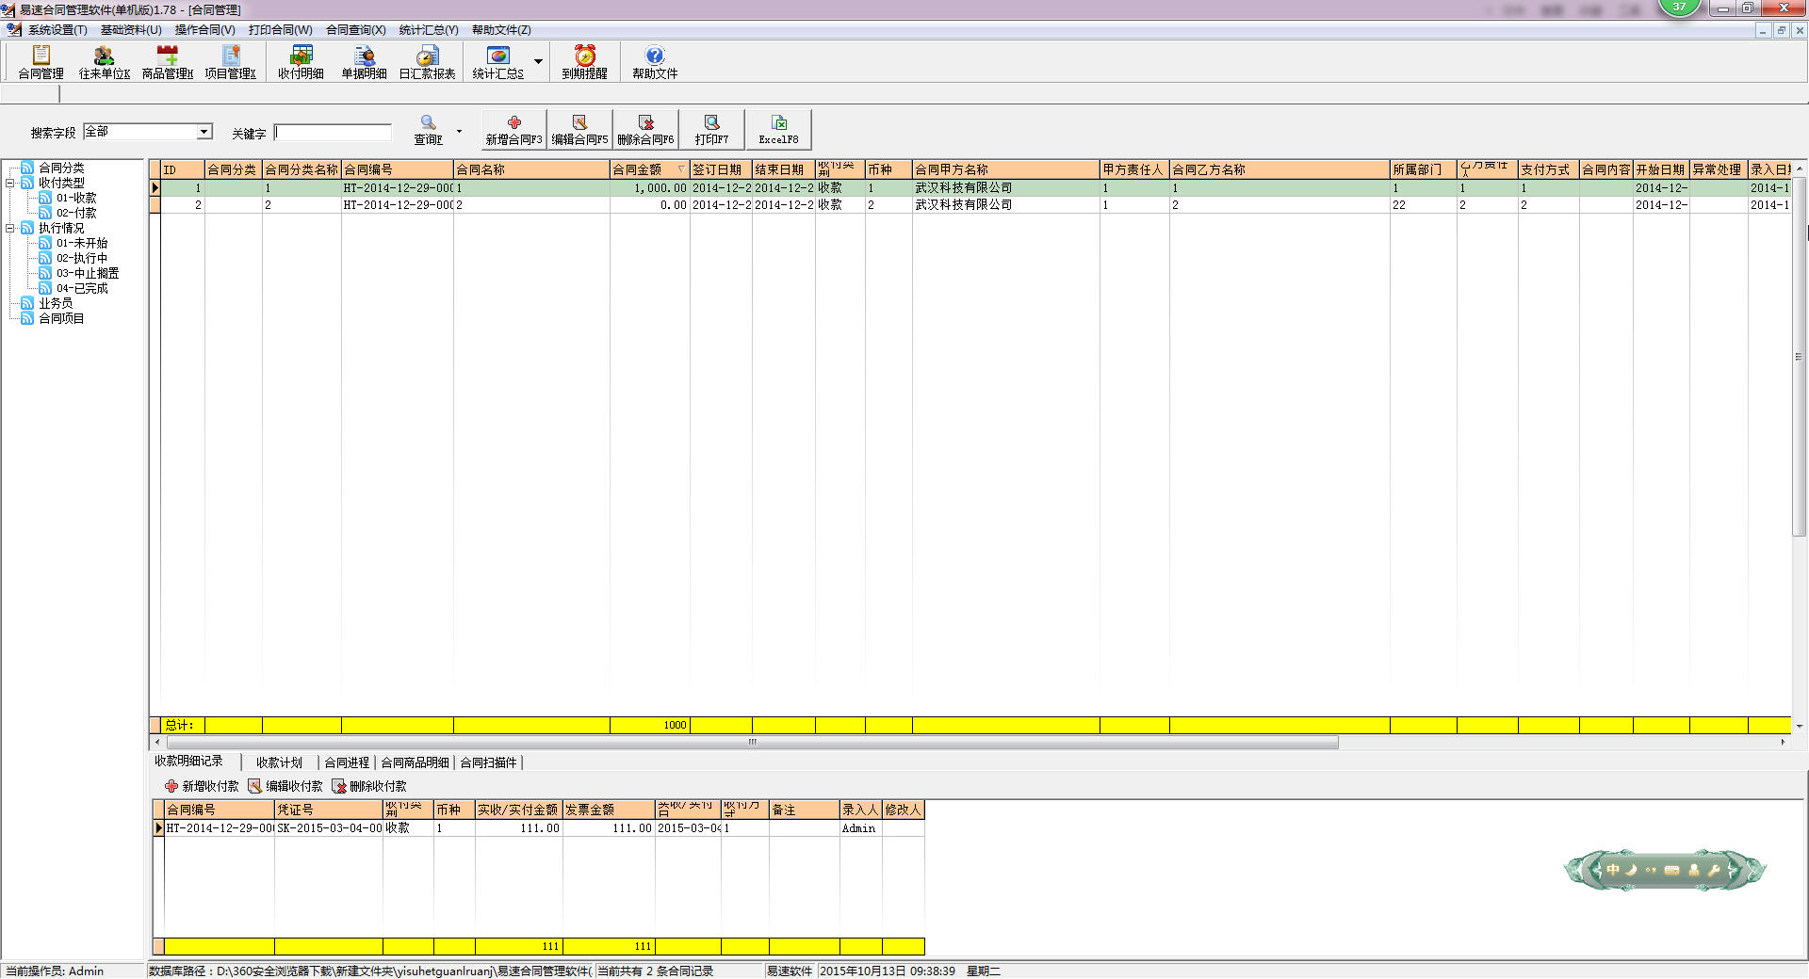This screenshot has height=979, width=1809.
Task: Open 统计汇总 toolbar icon
Action: pyautogui.click(x=497, y=62)
